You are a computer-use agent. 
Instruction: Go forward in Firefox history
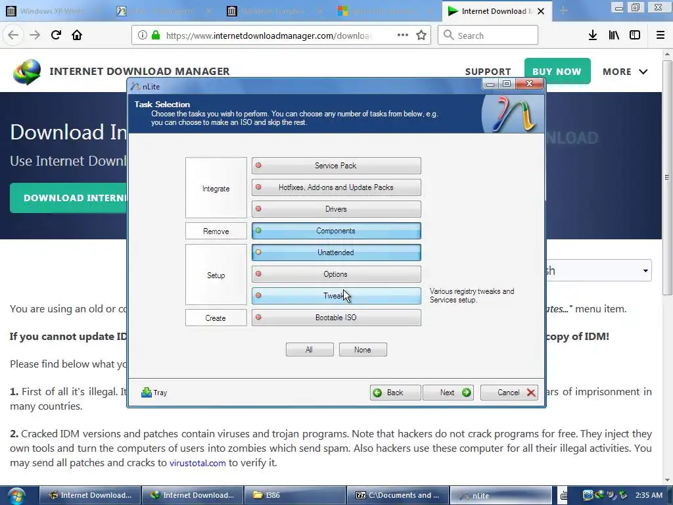[35, 36]
